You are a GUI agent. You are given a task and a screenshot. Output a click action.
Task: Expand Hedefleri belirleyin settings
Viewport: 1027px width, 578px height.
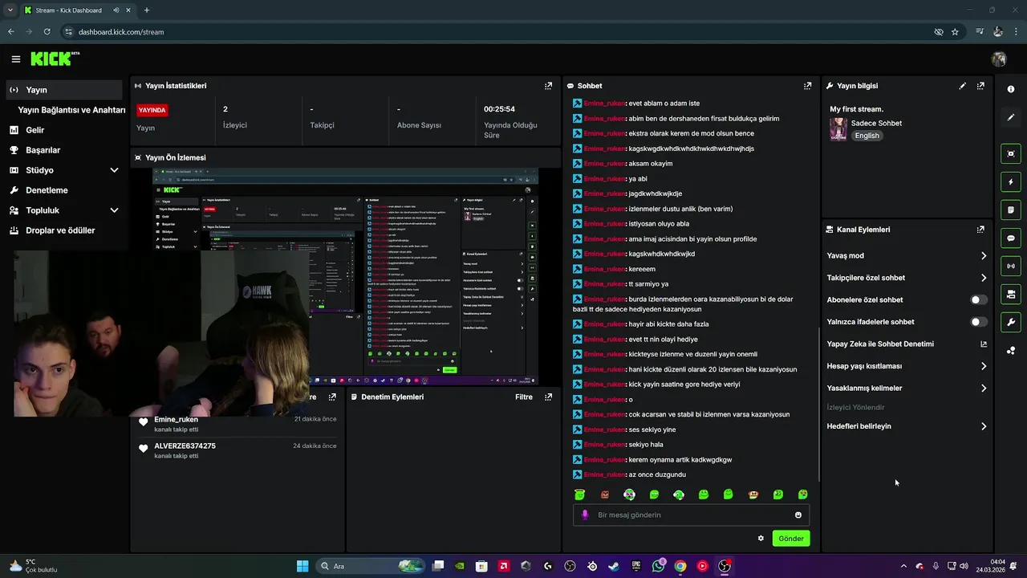(984, 426)
